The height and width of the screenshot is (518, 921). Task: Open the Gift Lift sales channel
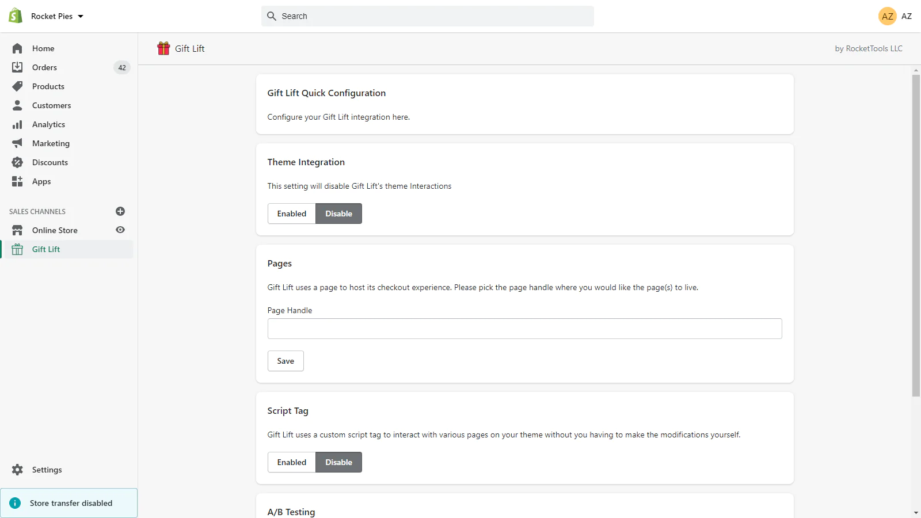point(46,249)
